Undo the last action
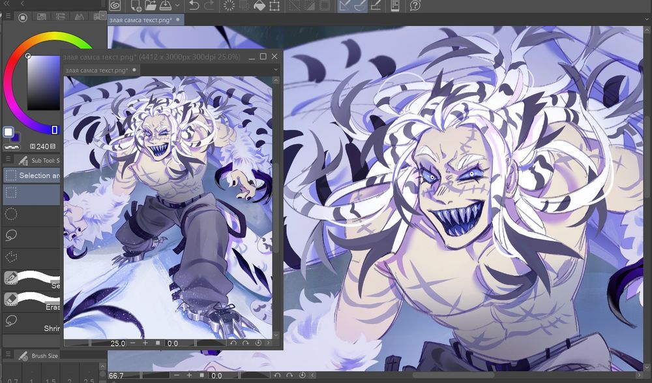652x383 pixels. 194,5
